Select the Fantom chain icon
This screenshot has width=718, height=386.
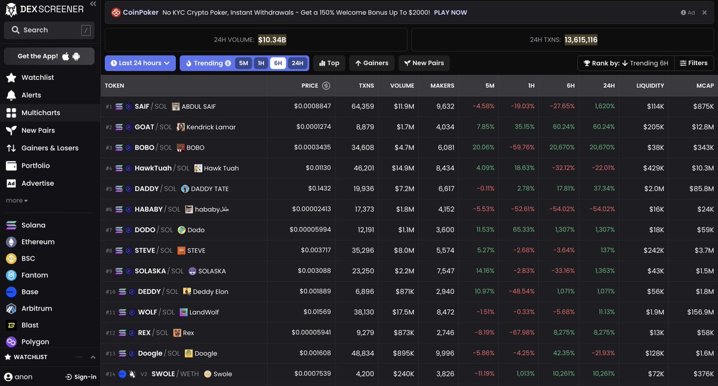pyautogui.click(x=11, y=275)
